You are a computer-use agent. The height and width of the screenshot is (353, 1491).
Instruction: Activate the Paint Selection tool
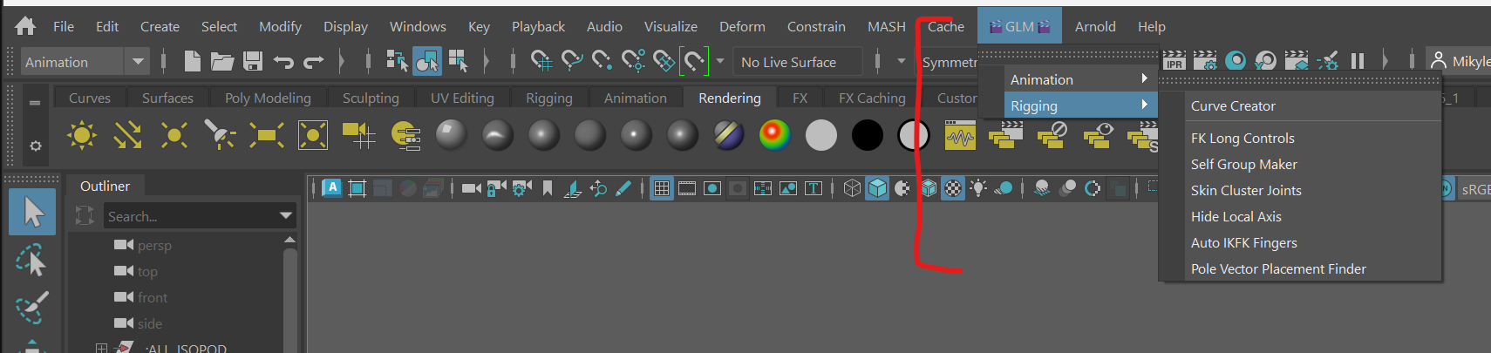point(31,307)
